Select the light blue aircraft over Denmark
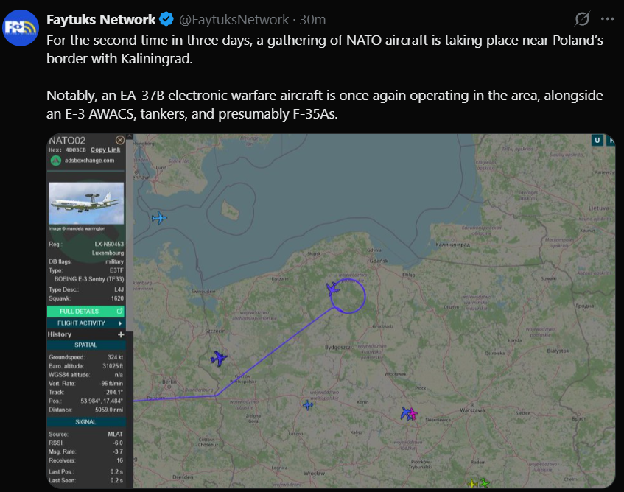 point(159,218)
